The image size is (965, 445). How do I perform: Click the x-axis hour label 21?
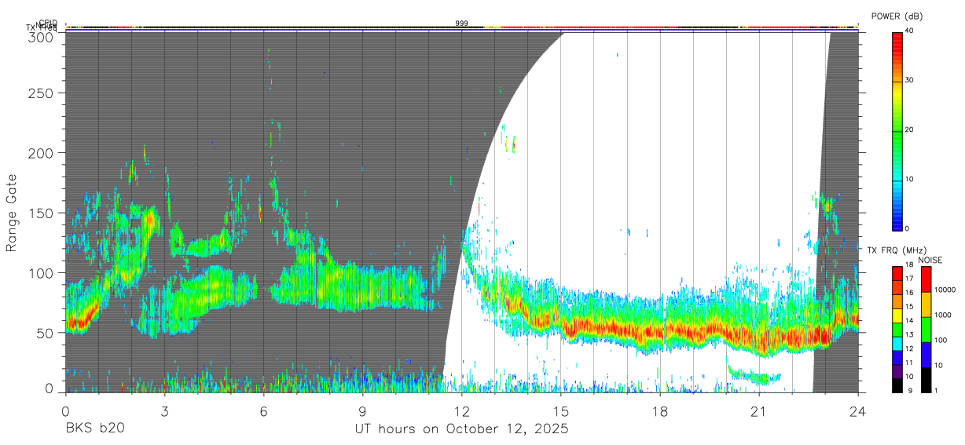click(759, 410)
